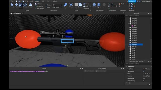The image size is (161, 90).
Task: Click the auto-recovery file output link
Action: coord(27,71)
